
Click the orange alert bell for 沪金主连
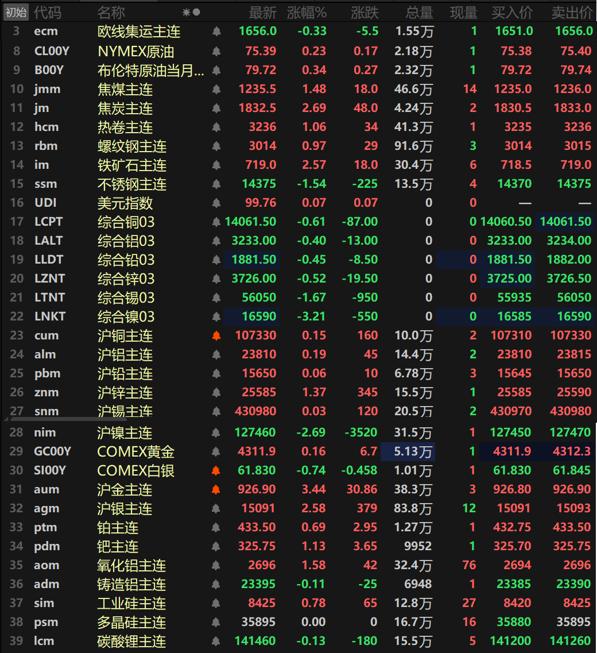pyautogui.click(x=216, y=489)
